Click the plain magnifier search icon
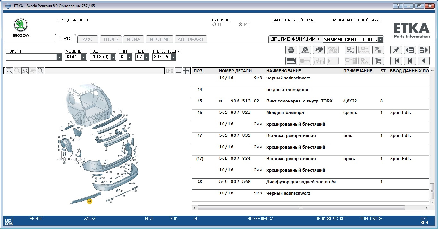The width and height of the screenshot is (438, 229). coord(40,71)
